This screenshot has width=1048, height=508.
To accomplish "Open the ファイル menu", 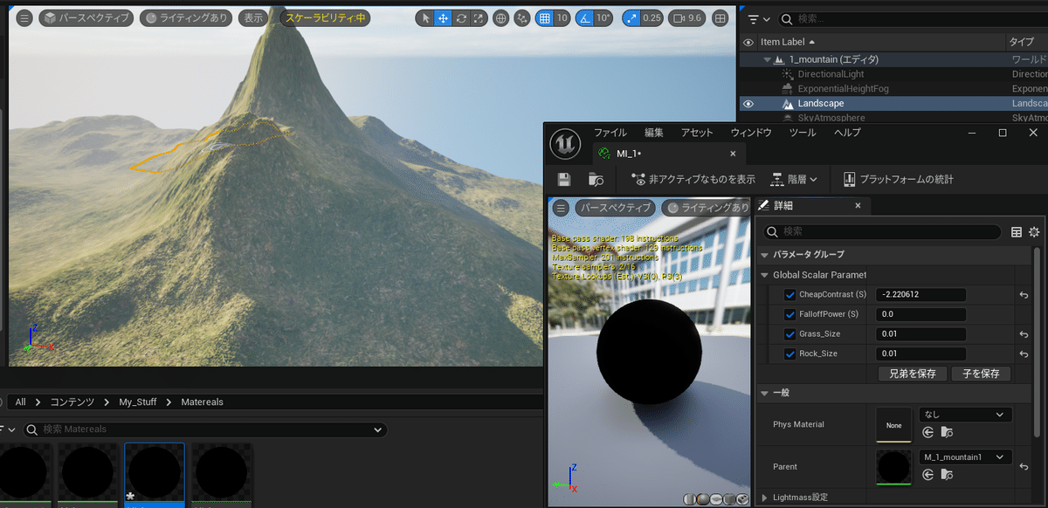I will pos(610,133).
